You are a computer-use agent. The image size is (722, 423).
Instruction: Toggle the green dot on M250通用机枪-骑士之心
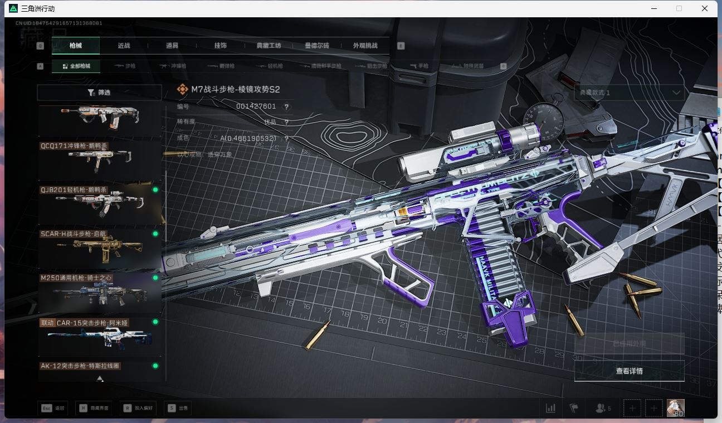[x=156, y=278]
